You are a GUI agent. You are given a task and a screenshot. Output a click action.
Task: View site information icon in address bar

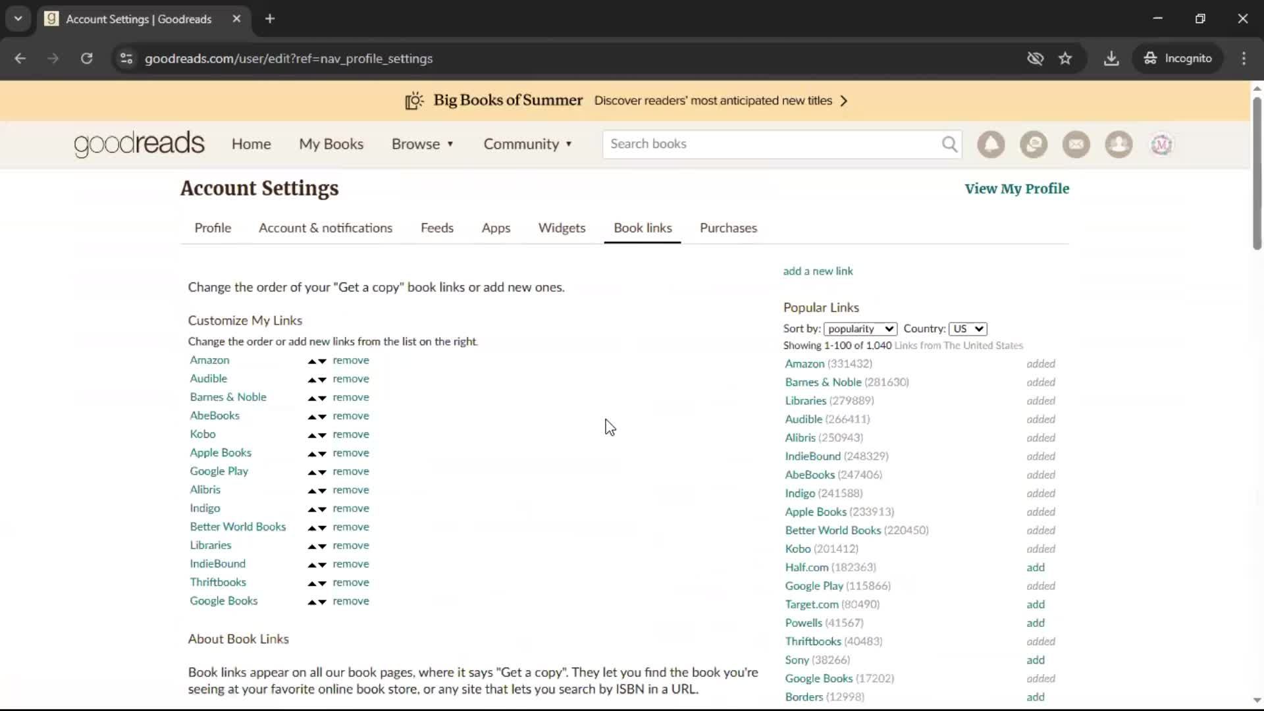pos(126,59)
